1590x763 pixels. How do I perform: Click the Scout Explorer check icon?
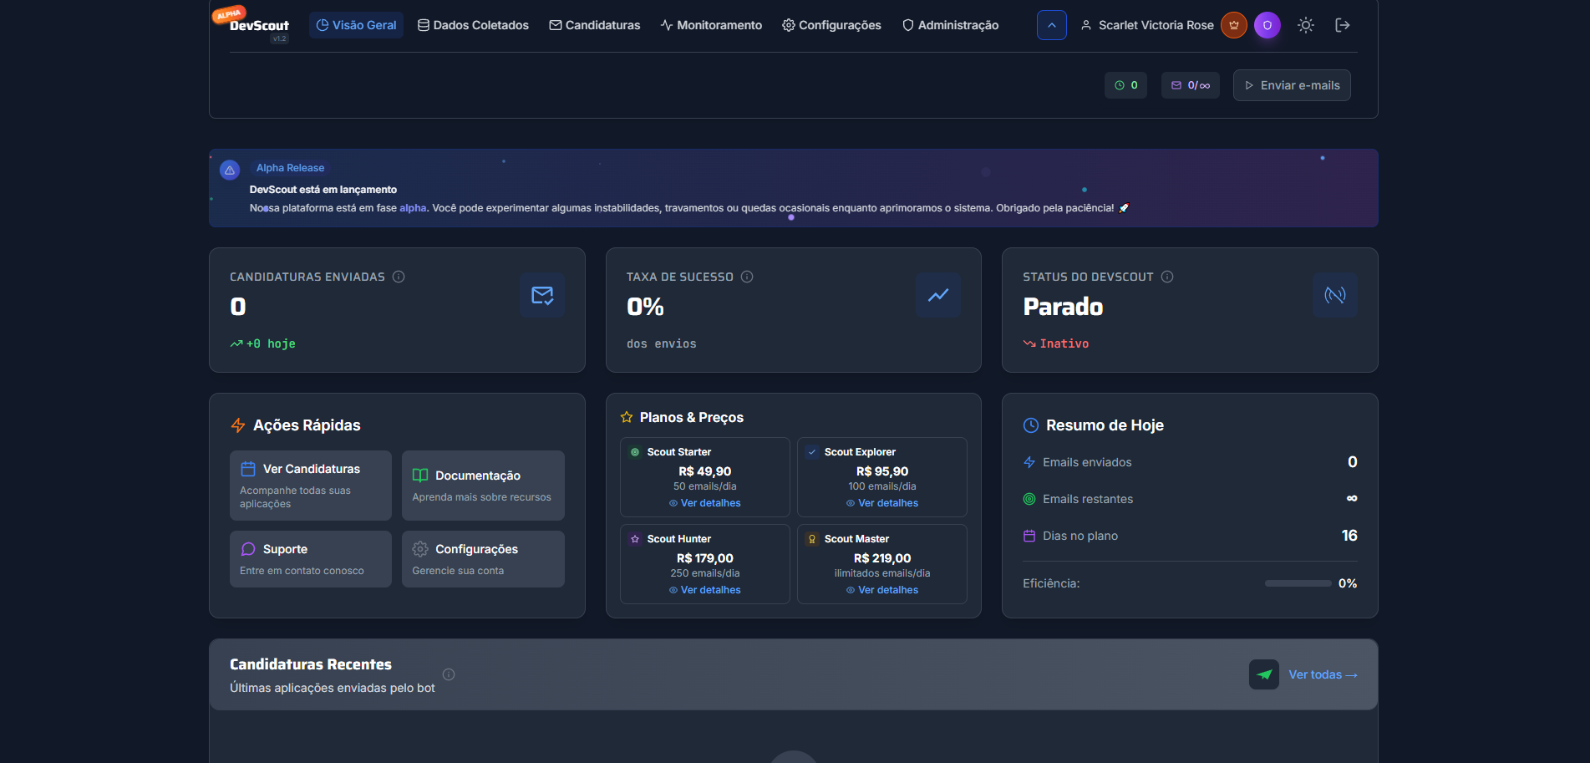812,452
